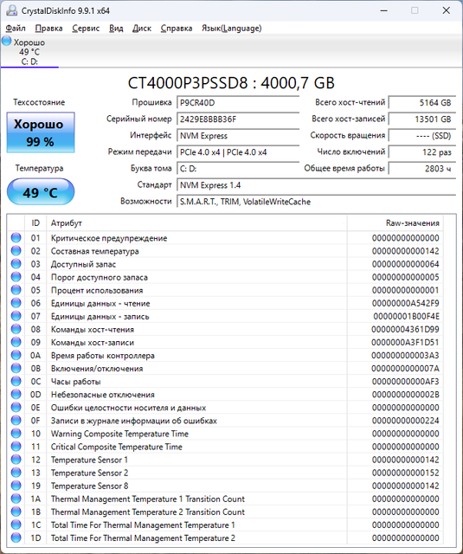Click the Буква тома field C: D:
Viewport: 463px width, 554px height.
pos(238,169)
